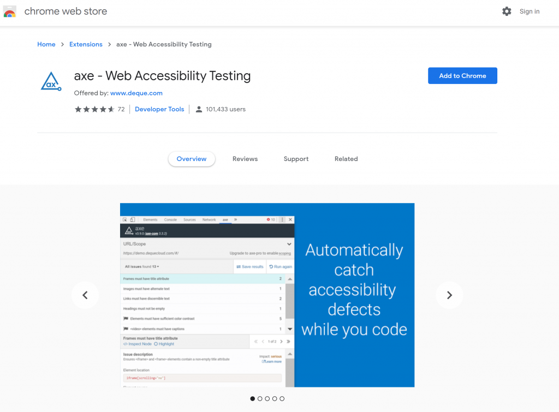559x412 pixels.
Task: Select the second carousel dot
Action: (x=260, y=398)
